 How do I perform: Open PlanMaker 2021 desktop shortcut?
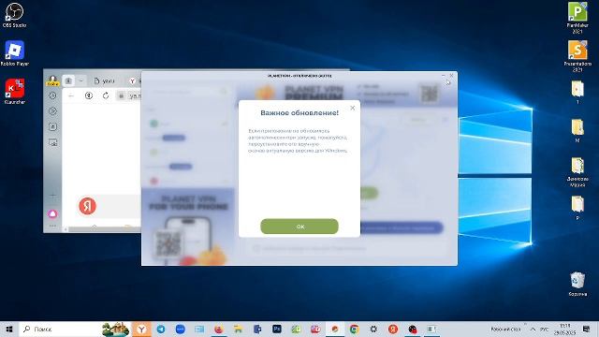tap(577, 18)
